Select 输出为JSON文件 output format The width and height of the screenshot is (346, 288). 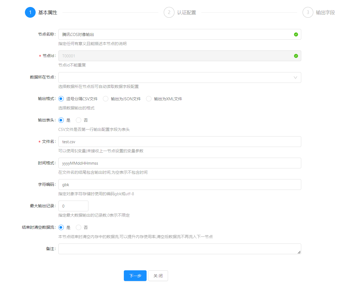coord(106,99)
